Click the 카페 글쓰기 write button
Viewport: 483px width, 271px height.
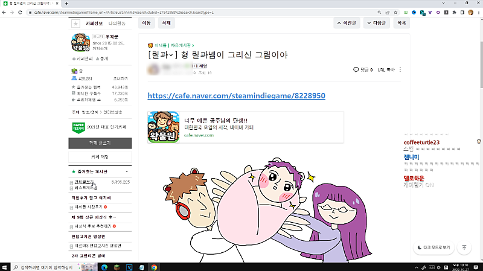click(100, 143)
